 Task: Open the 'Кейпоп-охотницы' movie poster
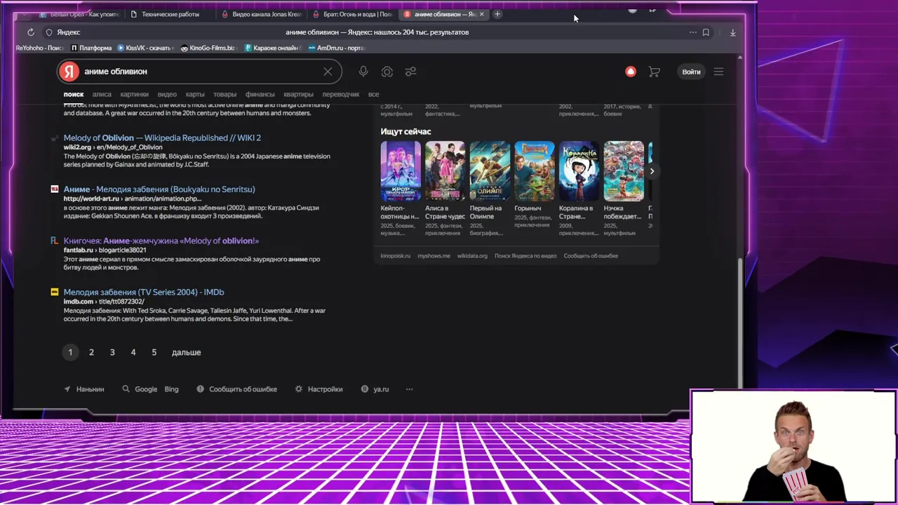pyautogui.click(x=401, y=171)
